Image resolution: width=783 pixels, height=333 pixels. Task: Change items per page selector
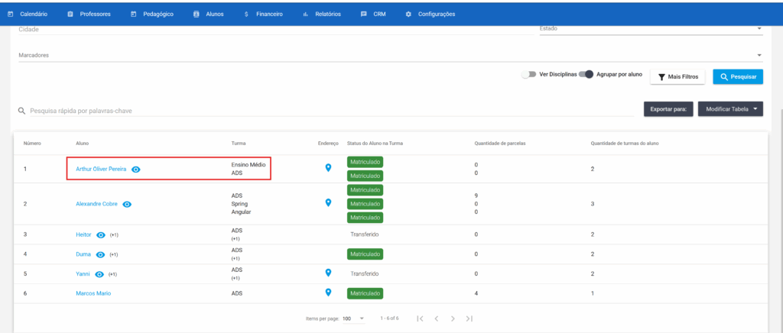[x=353, y=318]
